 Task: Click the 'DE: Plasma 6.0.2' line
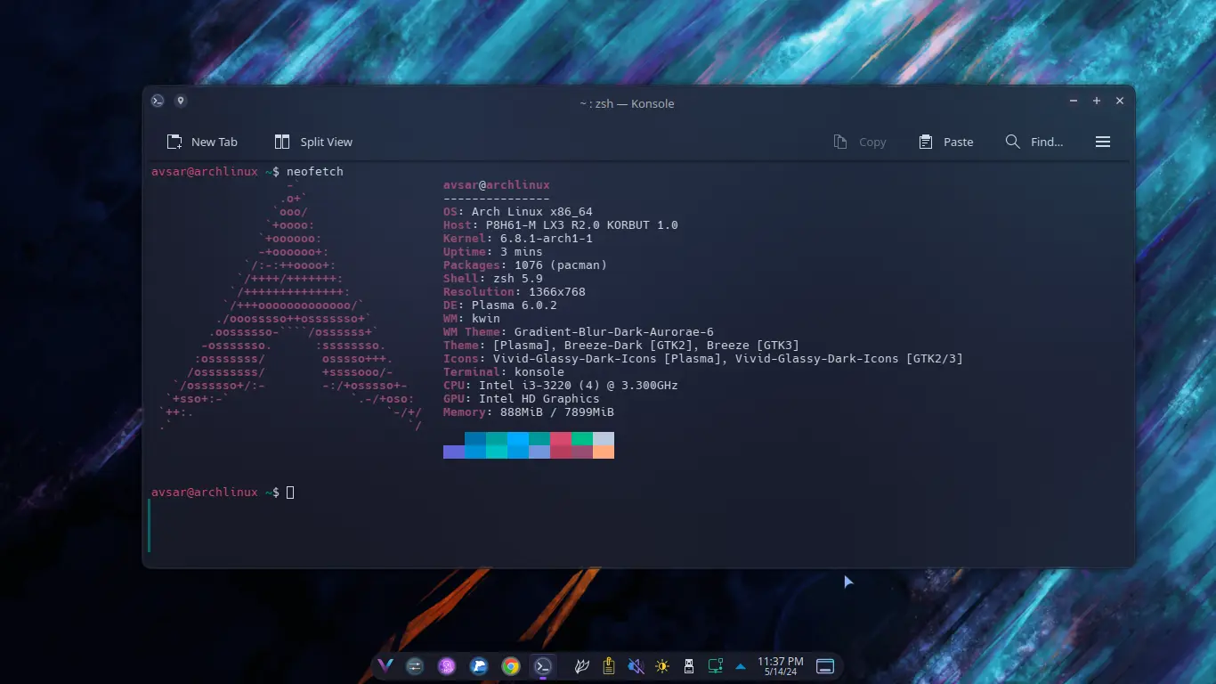tap(500, 305)
